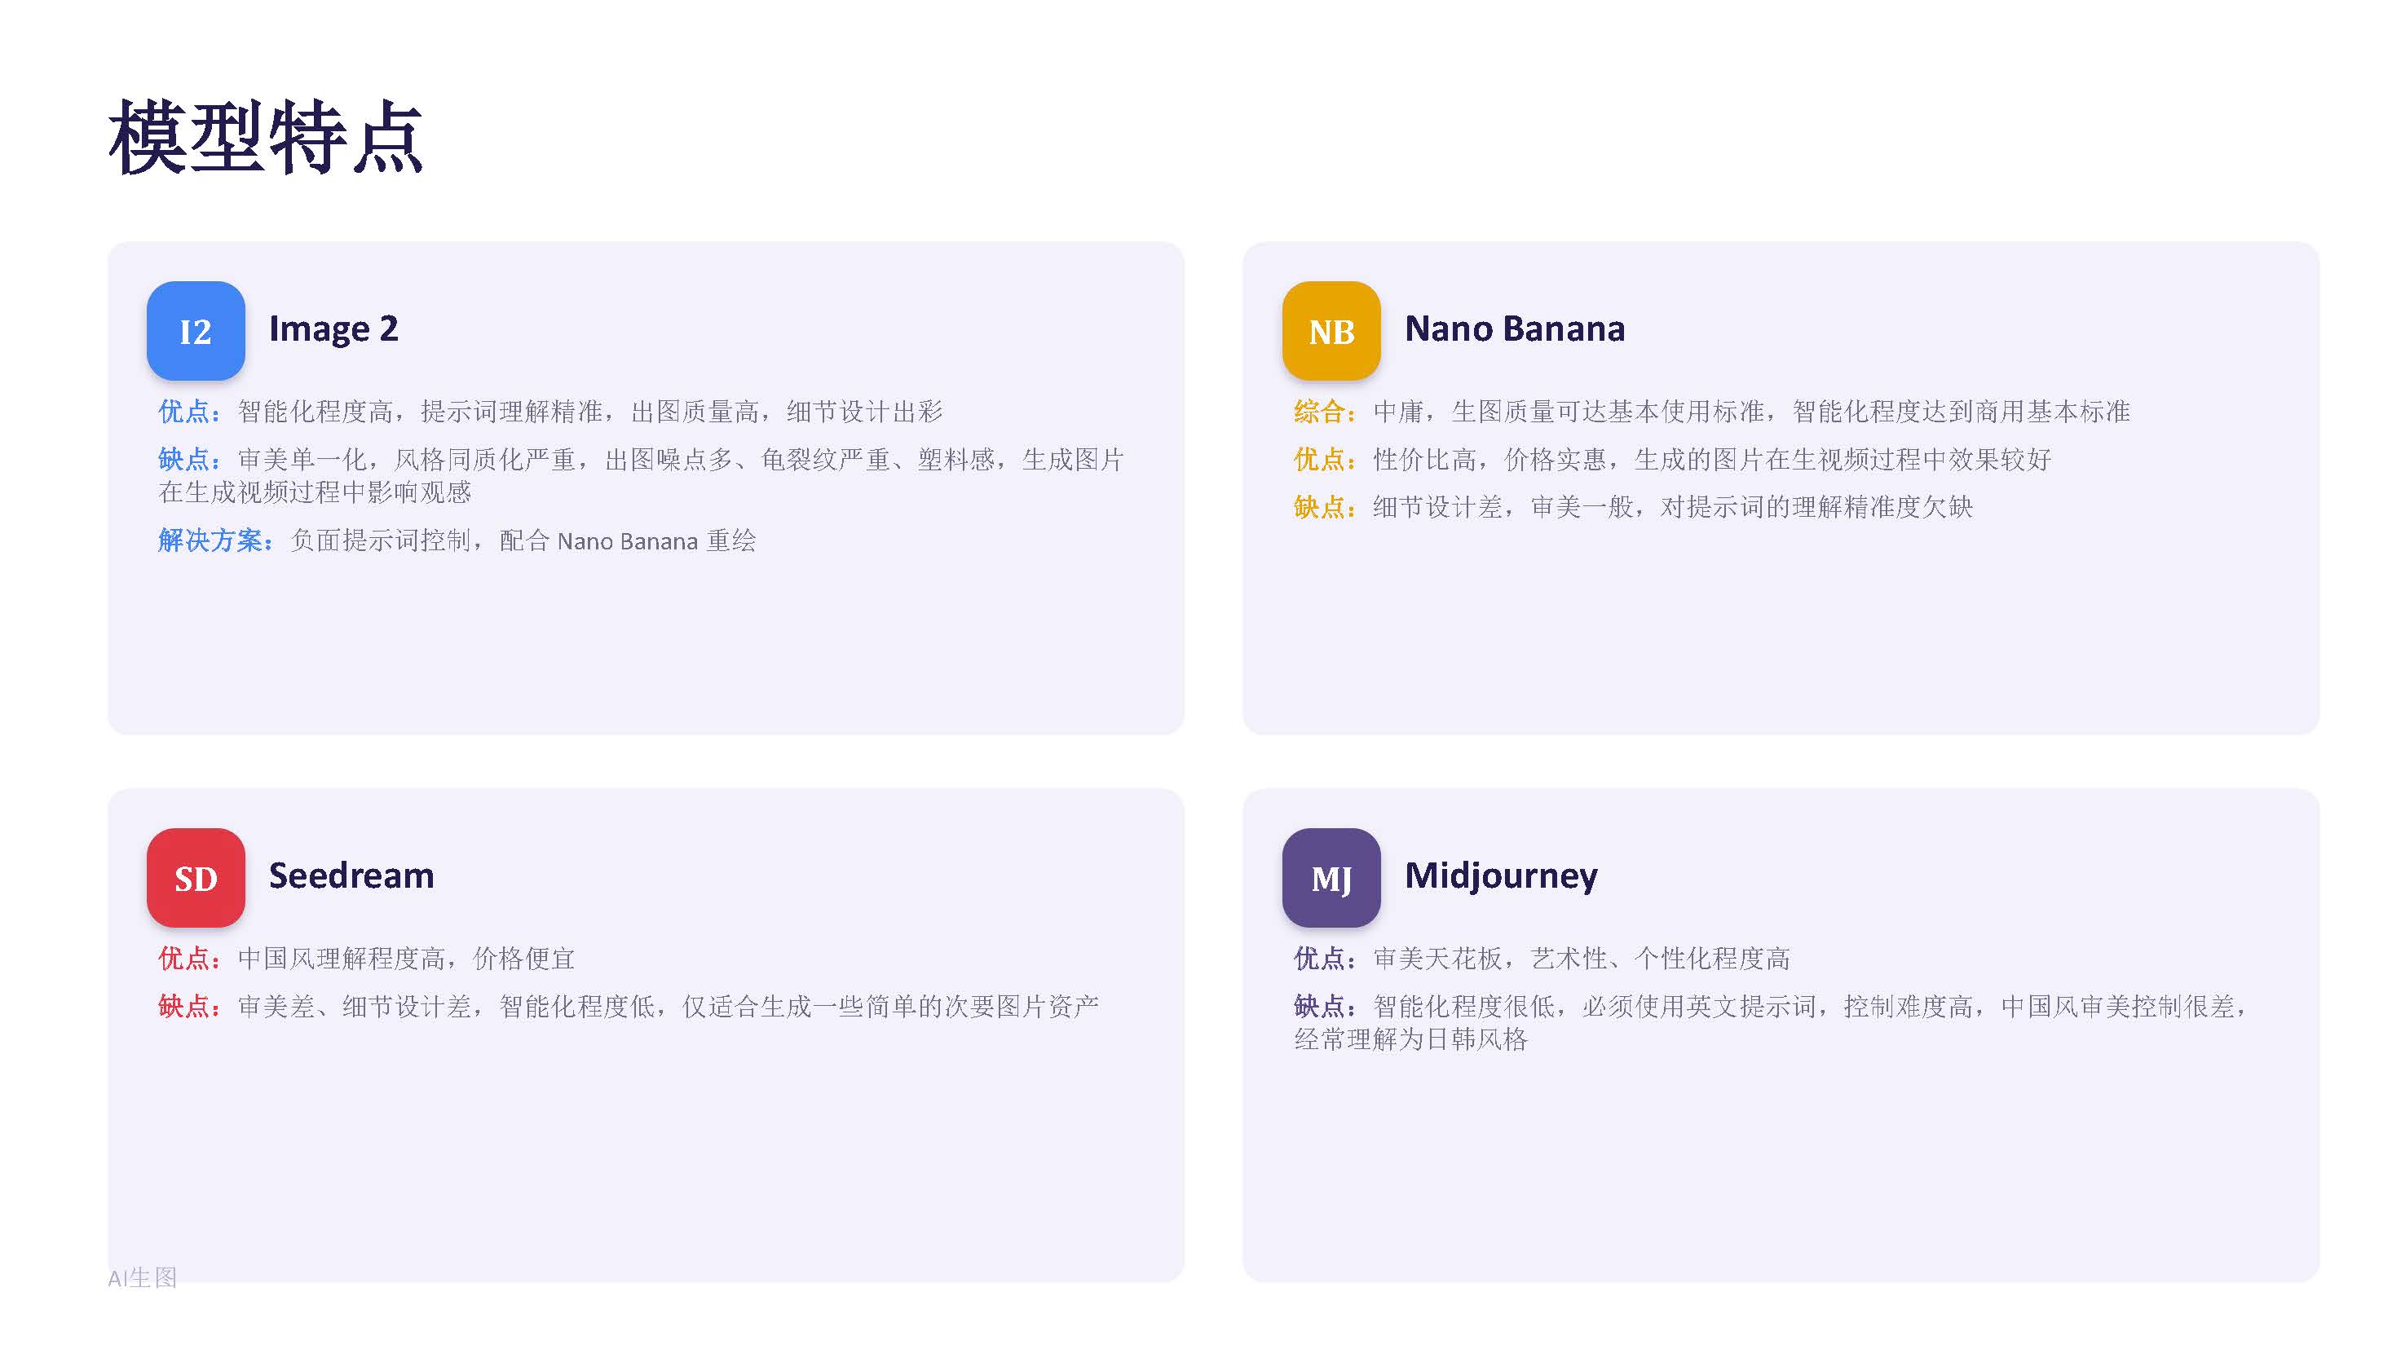Click the purple 缺点 label under Midjourney
The height and width of the screenshot is (1345, 2392).
pos(1325,1006)
